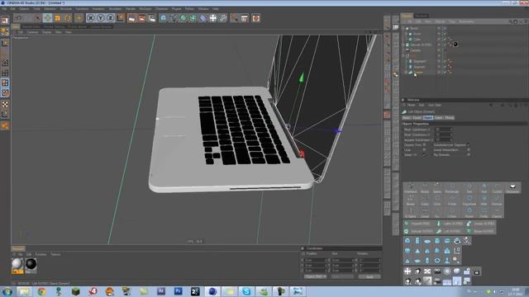Image resolution: width=529 pixels, height=297 pixels.
Task: Click the Cylinder icon in the primitives palette
Action: (x=417, y=241)
